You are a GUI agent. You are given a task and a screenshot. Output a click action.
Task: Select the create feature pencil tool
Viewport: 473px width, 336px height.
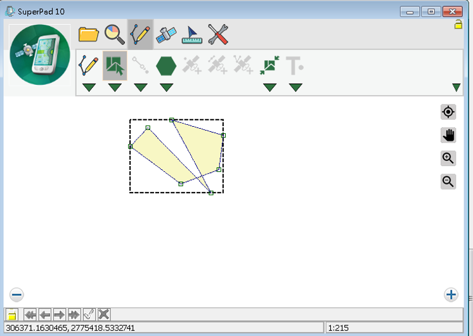(89, 65)
